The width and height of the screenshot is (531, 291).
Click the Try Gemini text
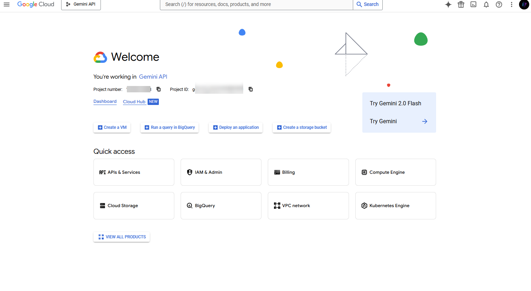(x=383, y=121)
